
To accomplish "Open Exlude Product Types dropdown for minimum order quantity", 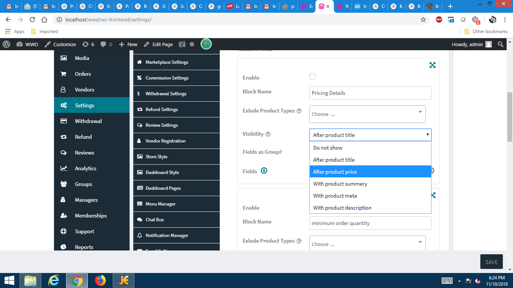I will [368, 243].
